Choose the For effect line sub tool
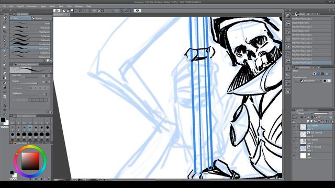The height and width of the screenshot is (188, 335). (x=30, y=44)
